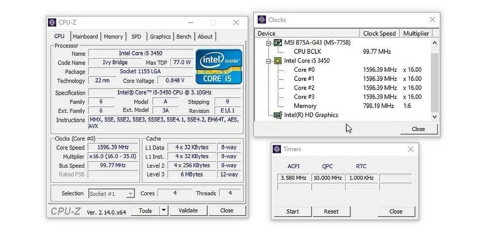496x252 pixels.
Task: Open the Memory tab
Action: tap(113, 36)
